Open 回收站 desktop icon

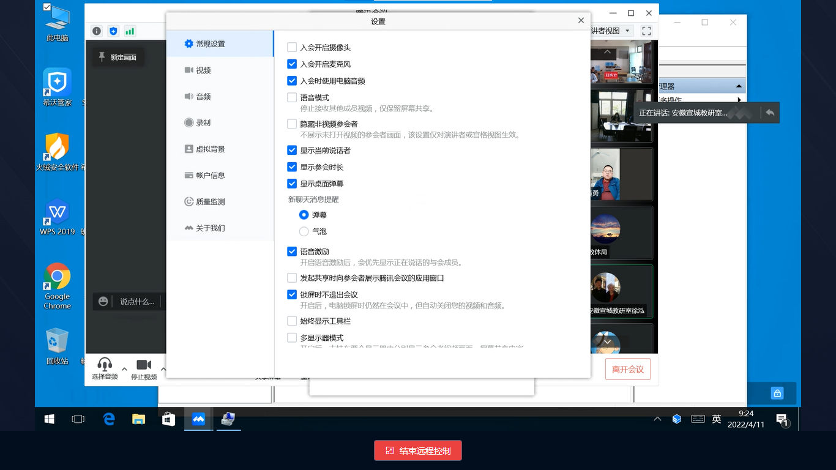pyautogui.click(x=58, y=346)
